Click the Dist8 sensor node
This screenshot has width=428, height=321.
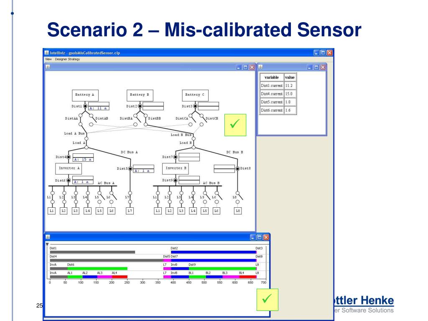(238, 169)
